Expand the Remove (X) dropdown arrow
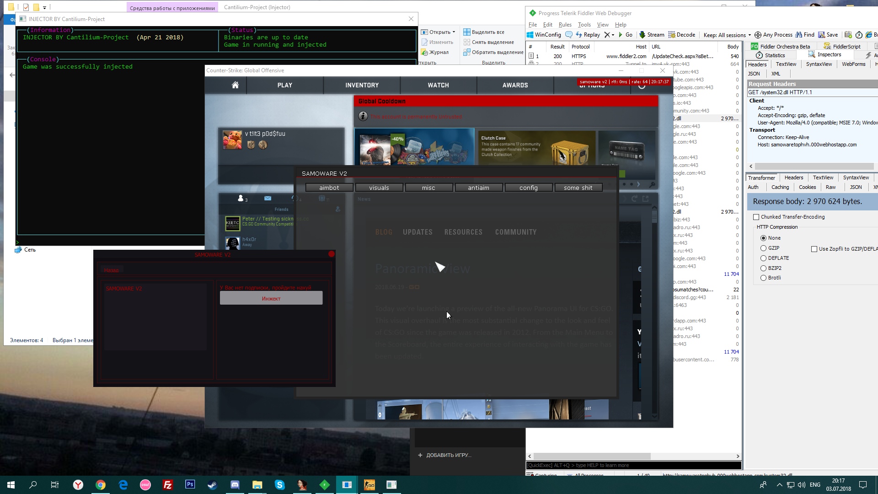 click(x=613, y=35)
